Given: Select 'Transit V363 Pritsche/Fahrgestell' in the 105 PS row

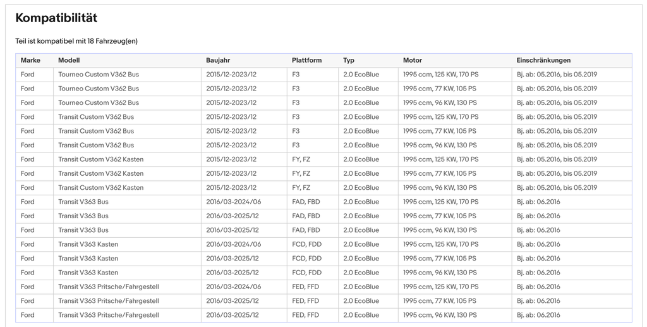Looking at the screenshot, I should [x=109, y=300].
